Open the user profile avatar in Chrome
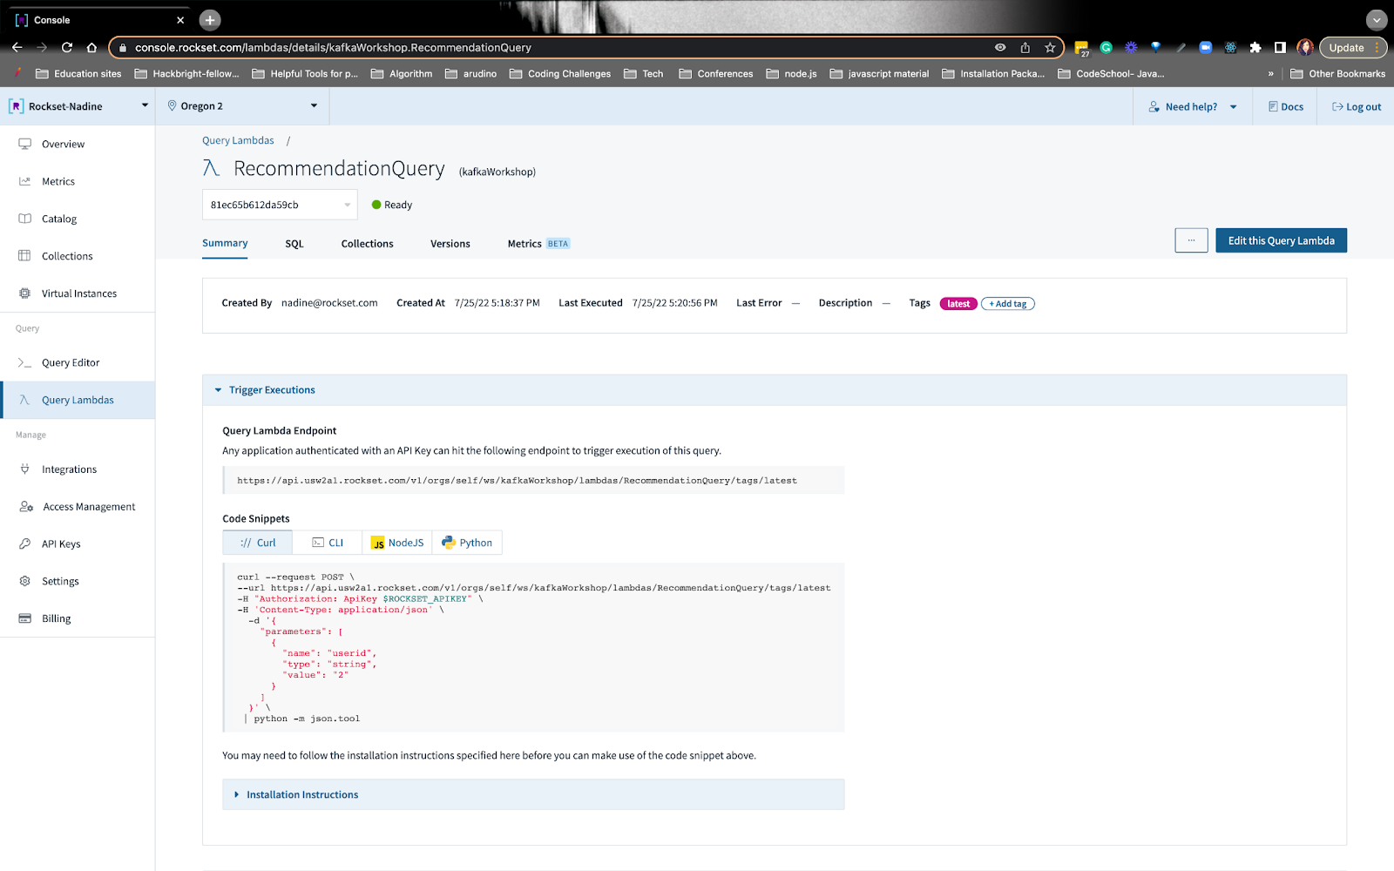Viewport: 1394px width, 871px height. tap(1305, 48)
